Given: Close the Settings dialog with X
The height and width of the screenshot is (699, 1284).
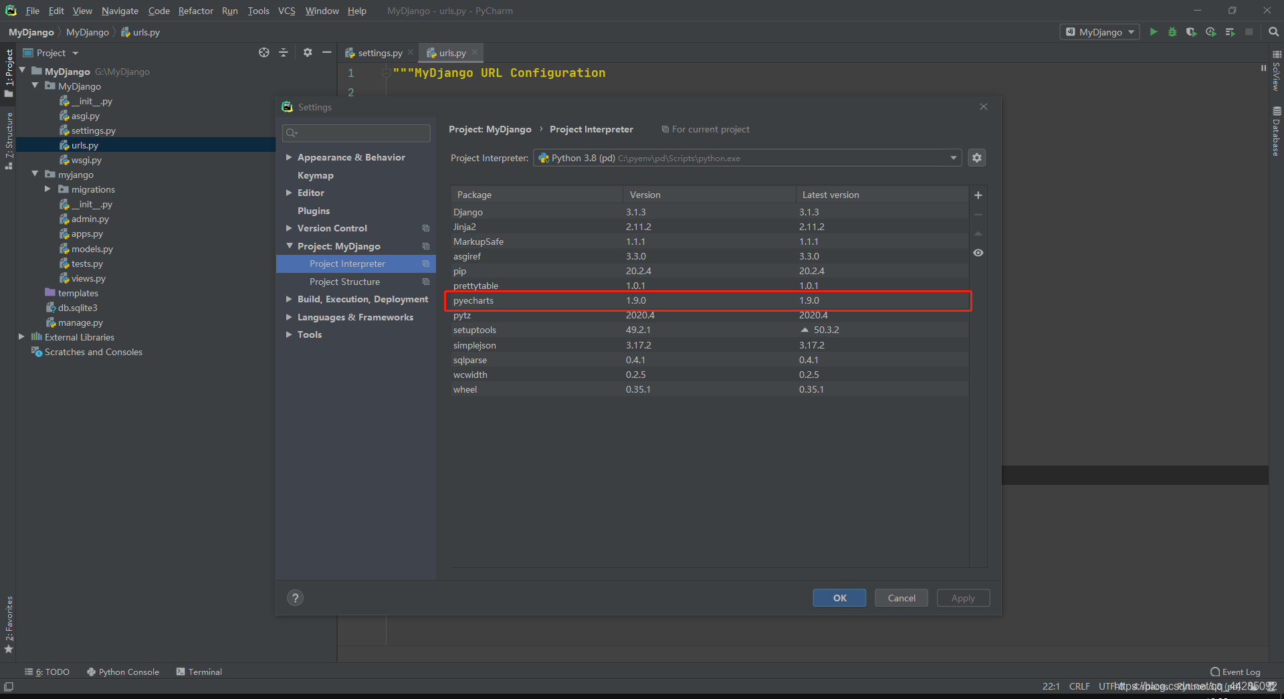Looking at the screenshot, I should pos(984,107).
